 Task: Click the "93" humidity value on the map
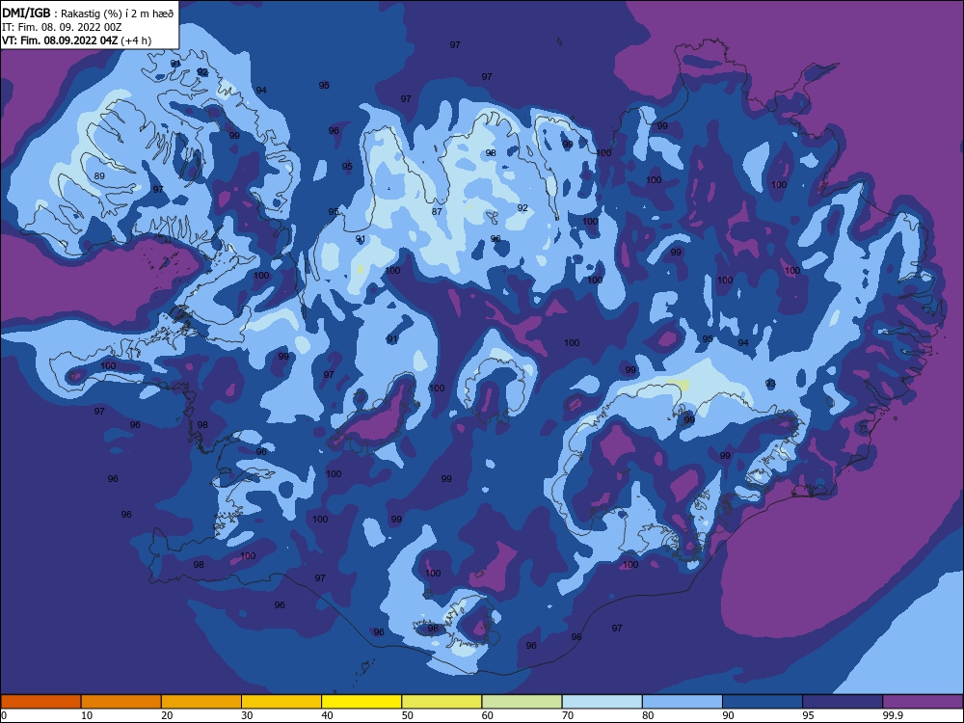click(x=770, y=384)
